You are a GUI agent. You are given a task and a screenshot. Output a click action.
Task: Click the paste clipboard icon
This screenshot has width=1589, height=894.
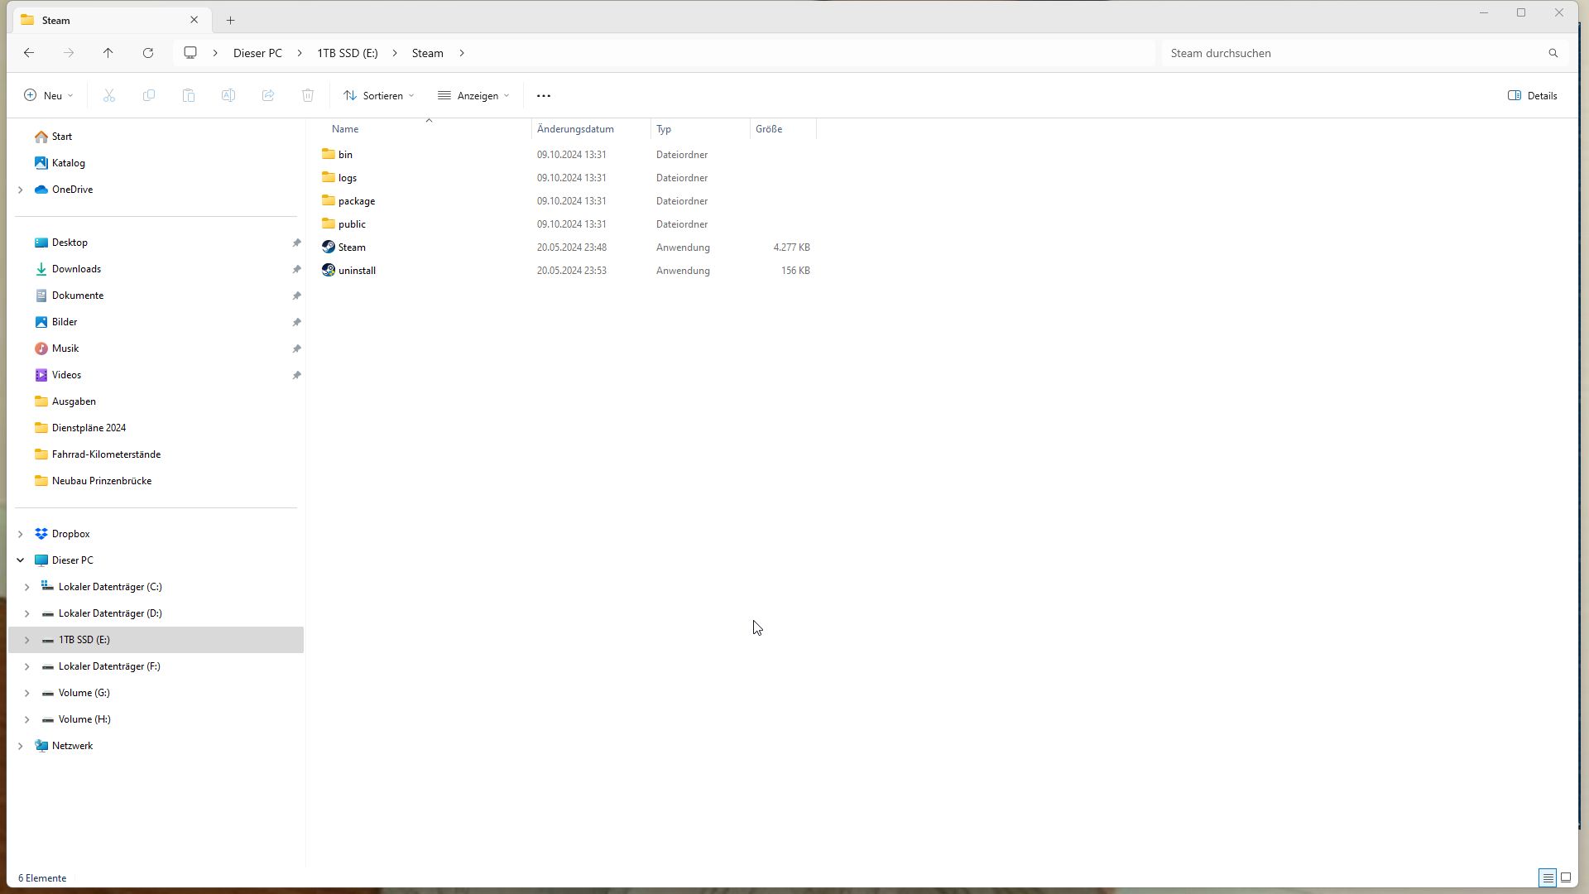coord(189,96)
